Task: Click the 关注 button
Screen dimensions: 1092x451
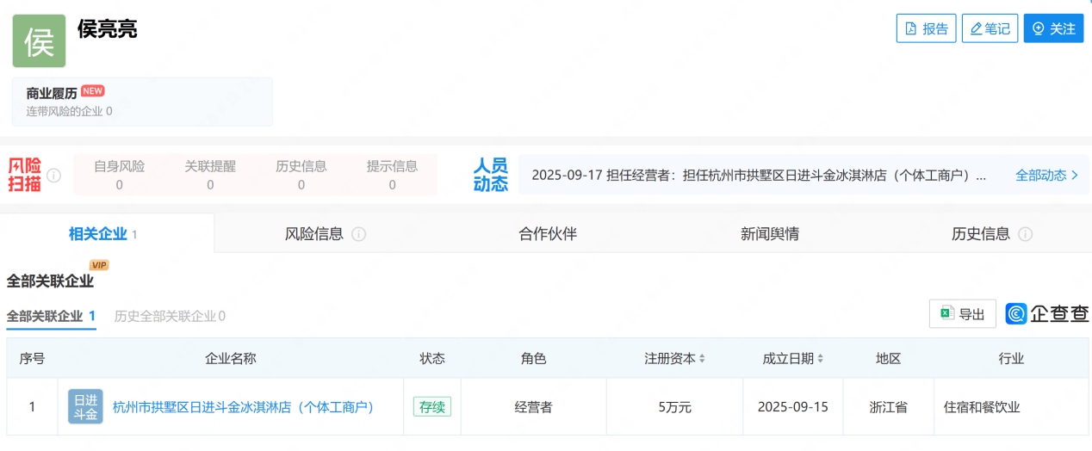Action: tap(1053, 28)
